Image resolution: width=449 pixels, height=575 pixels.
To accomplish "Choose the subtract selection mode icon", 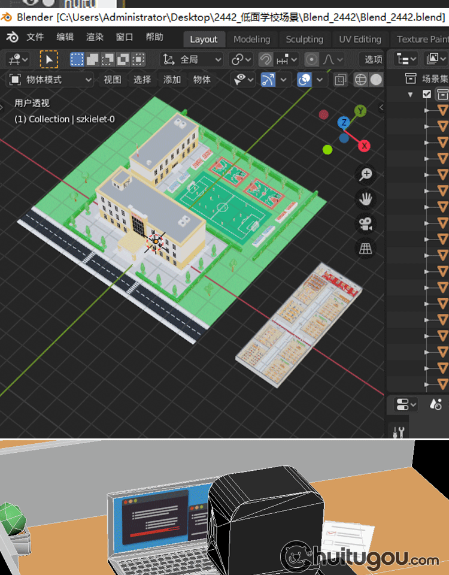I will [x=107, y=59].
